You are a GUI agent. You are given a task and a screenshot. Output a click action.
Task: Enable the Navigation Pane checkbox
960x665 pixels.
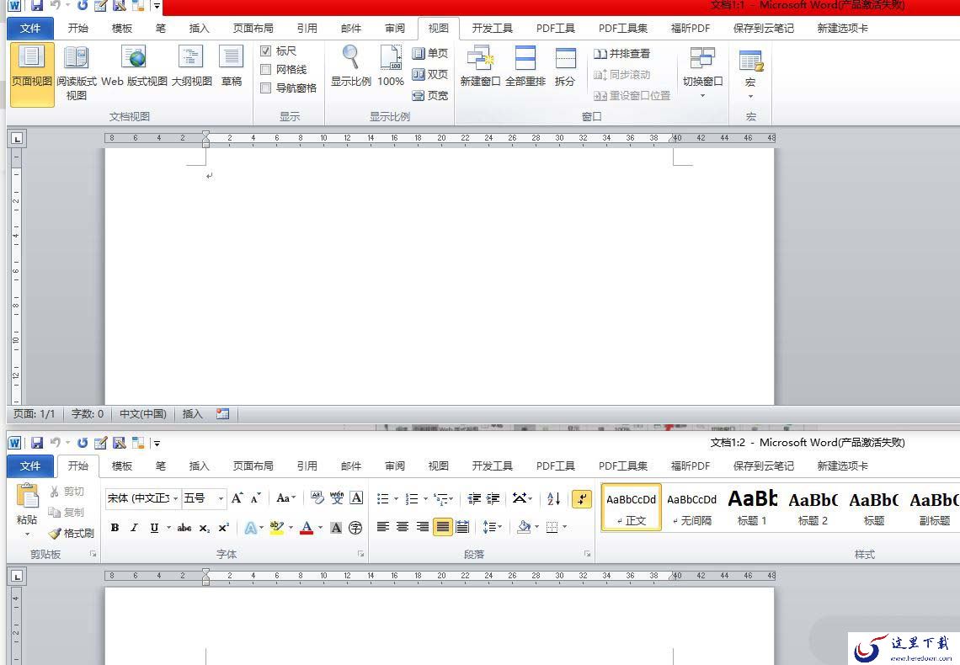tap(266, 88)
